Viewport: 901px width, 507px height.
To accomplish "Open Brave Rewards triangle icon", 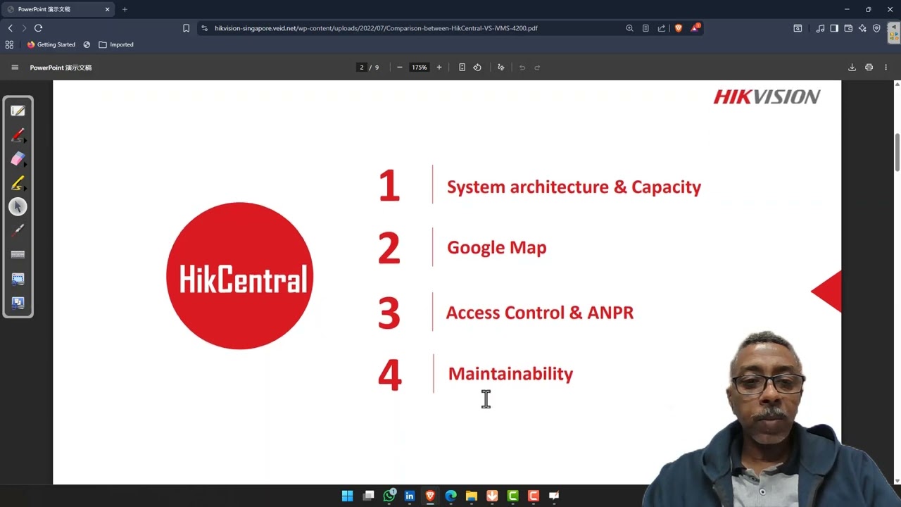I will point(695,28).
